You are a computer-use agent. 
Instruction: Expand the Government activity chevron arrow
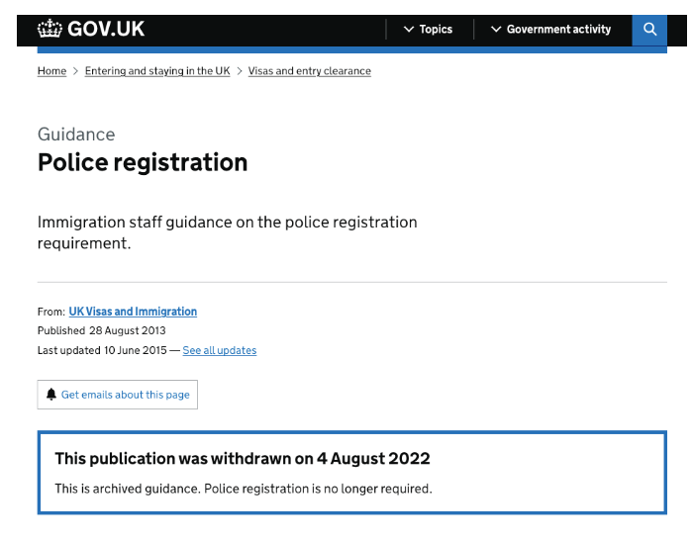[496, 30]
